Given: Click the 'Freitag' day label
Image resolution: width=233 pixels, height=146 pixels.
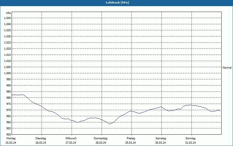Looking at the screenshot, I should pos(131,138).
